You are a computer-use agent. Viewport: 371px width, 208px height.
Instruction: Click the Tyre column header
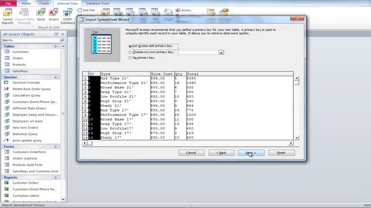tap(125, 74)
